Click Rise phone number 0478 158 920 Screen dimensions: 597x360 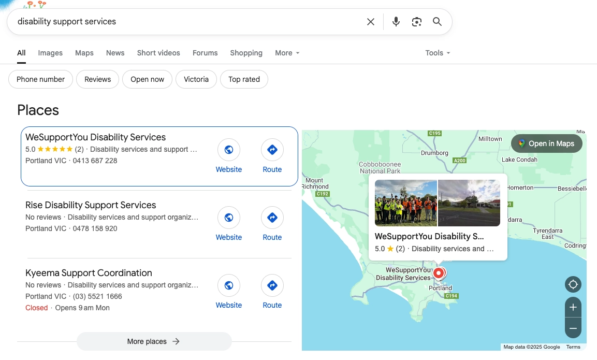click(x=95, y=228)
